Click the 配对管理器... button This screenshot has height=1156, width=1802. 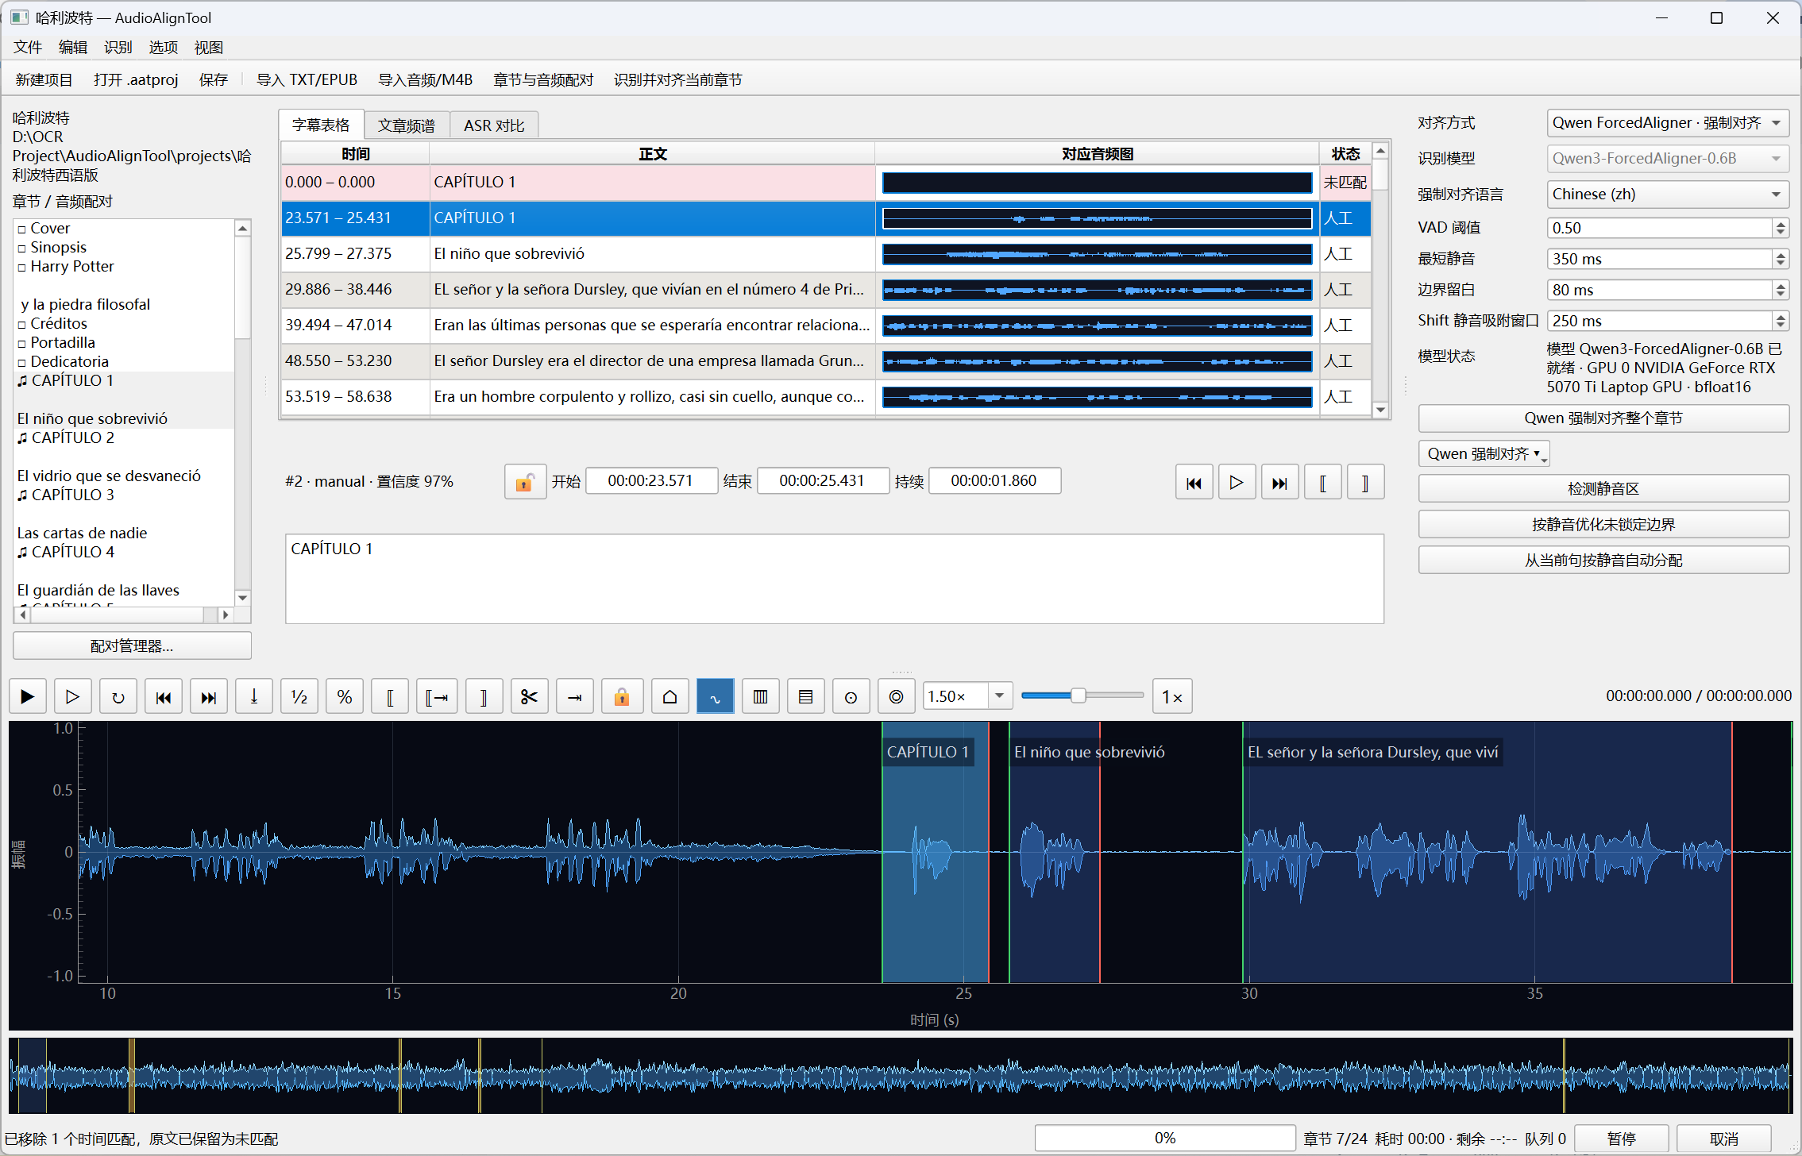pyautogui.click(x=132, y=646)
